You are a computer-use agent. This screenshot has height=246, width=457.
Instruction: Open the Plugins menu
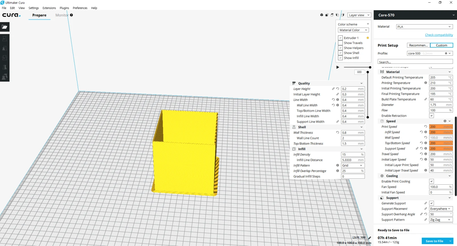(64, 8)
